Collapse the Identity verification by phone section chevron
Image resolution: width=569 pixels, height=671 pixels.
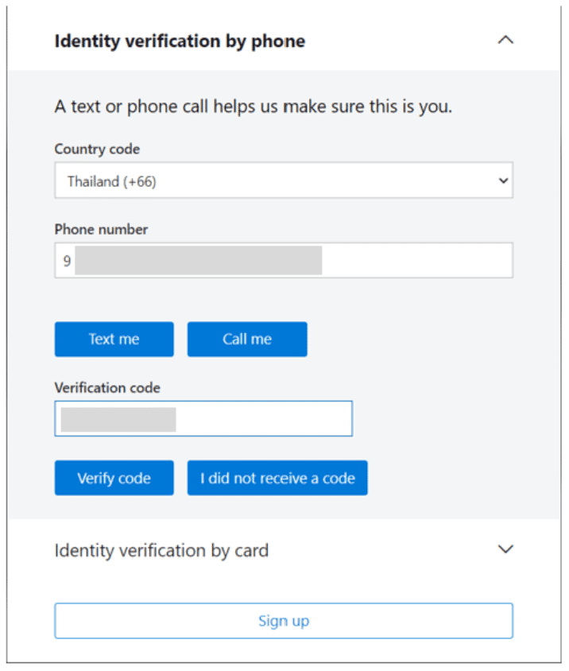pos(505,41)
